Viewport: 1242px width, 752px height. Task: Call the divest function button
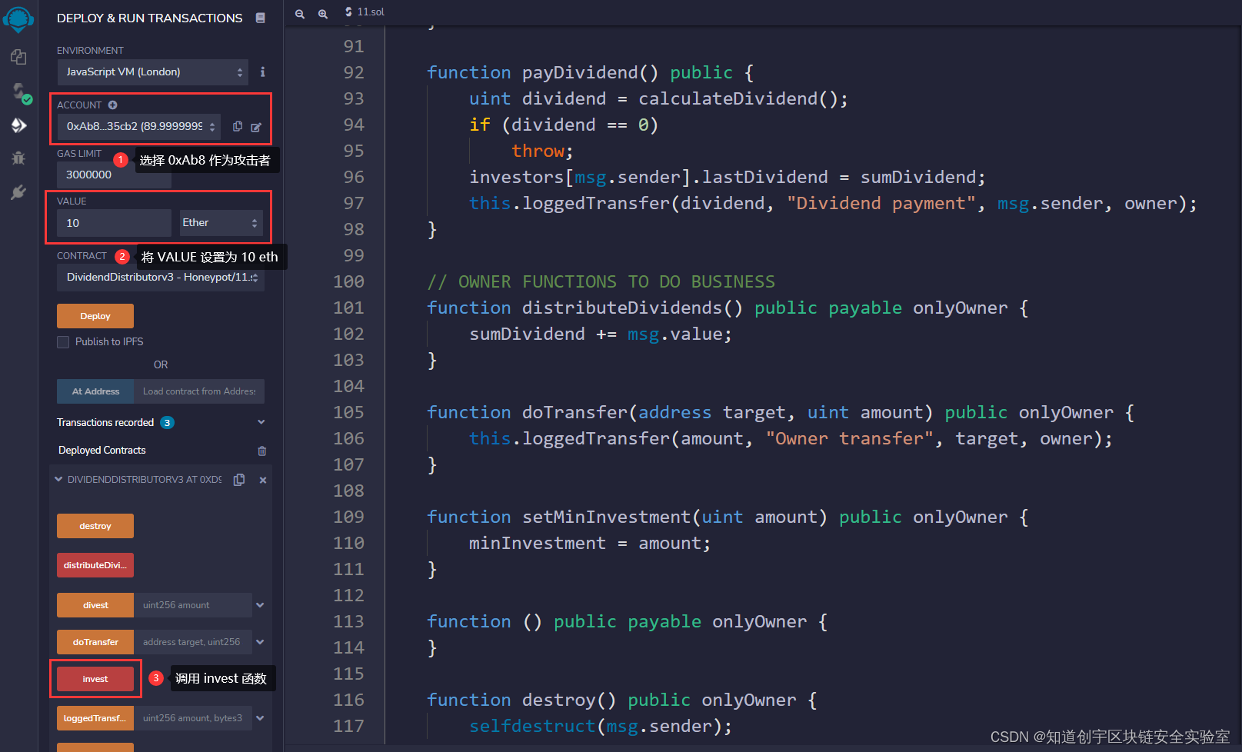pos(95,605)
